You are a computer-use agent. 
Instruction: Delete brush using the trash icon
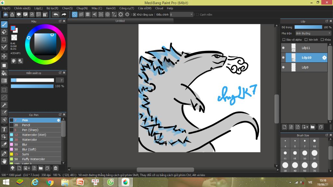click(x=55, y=168)
